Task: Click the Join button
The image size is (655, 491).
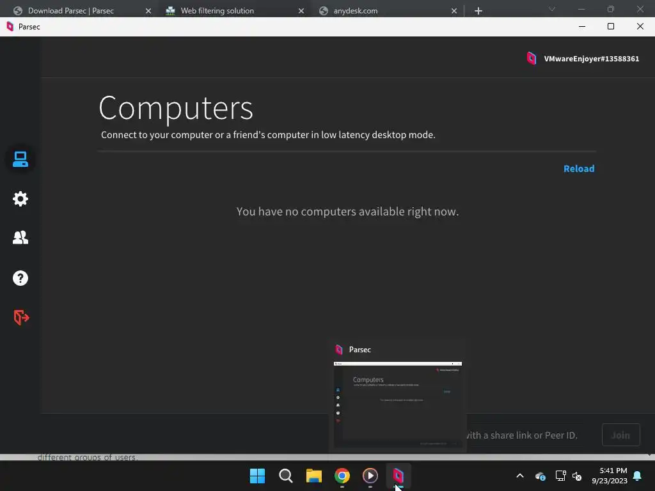Action: pos(620,435)
